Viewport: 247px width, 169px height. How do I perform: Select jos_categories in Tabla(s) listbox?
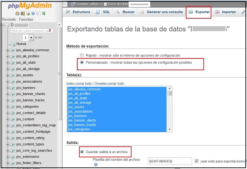pos(117,129)
